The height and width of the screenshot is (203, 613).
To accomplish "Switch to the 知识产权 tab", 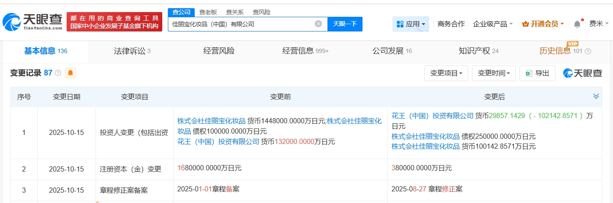I will pos(478,51).
